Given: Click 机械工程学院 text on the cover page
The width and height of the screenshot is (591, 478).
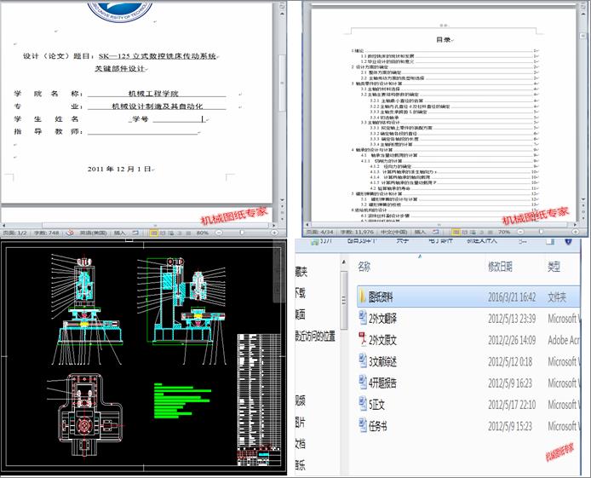Looking at the screenshot, I should [x=153, y=94].
